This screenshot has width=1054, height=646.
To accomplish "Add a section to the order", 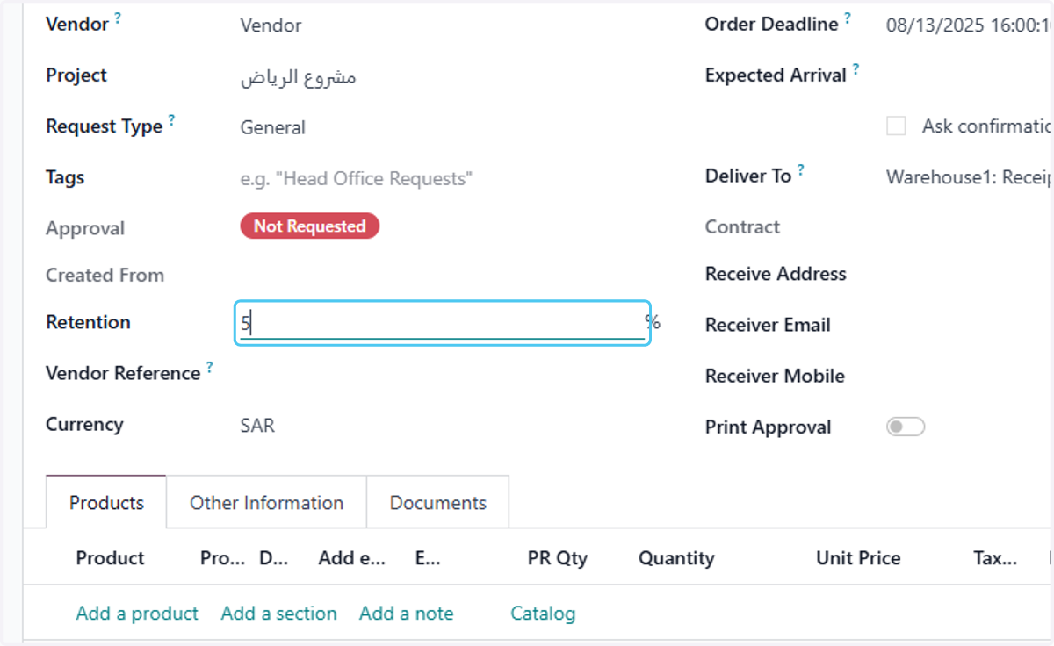I will (x=278, y=614).
